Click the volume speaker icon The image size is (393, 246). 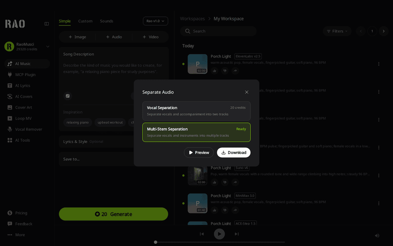tap(377, 235)
